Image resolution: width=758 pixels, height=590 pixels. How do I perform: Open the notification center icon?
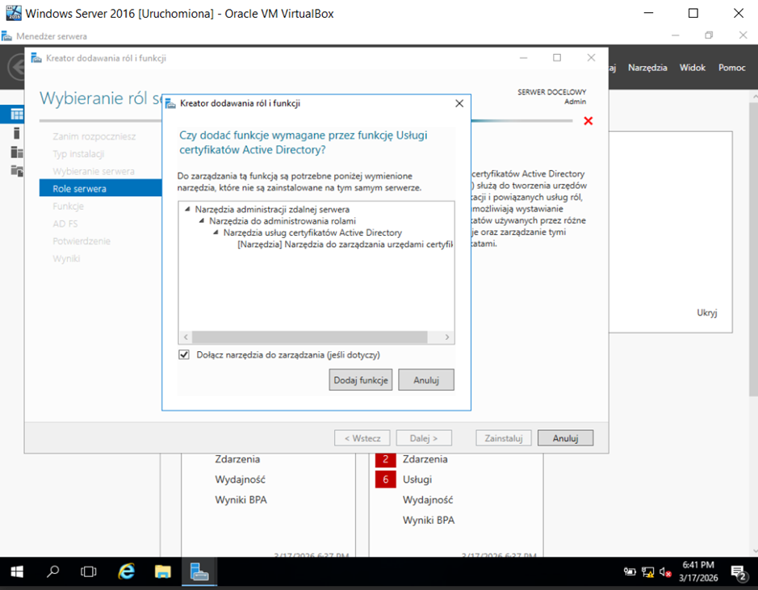739,572
